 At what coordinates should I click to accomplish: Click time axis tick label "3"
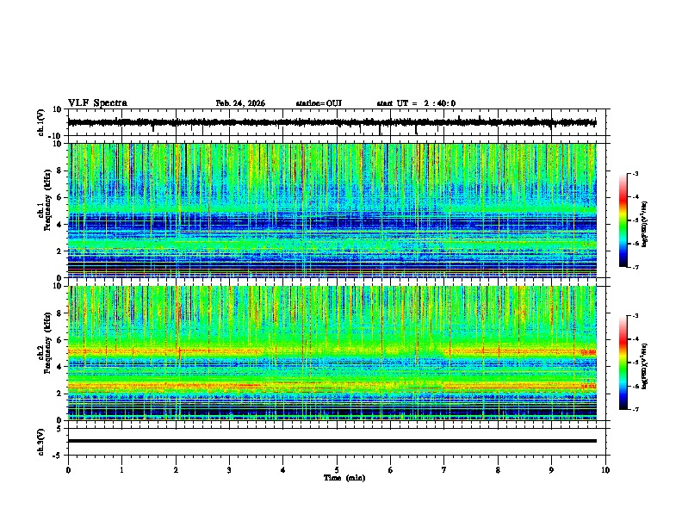229,470
